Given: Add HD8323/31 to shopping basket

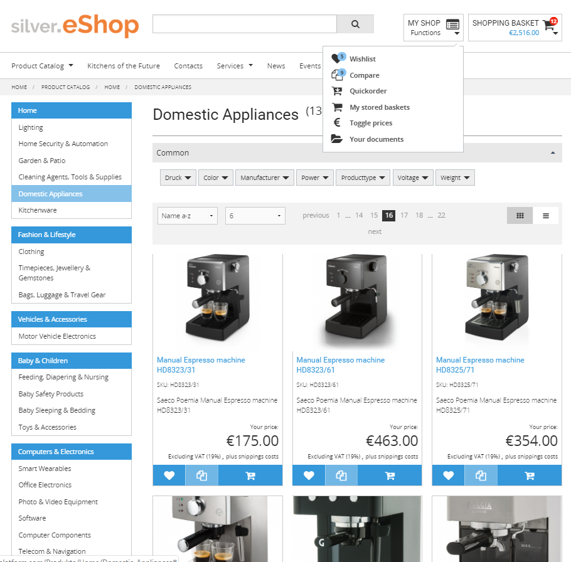Looking at the screenshot, I should coord(250,475).
